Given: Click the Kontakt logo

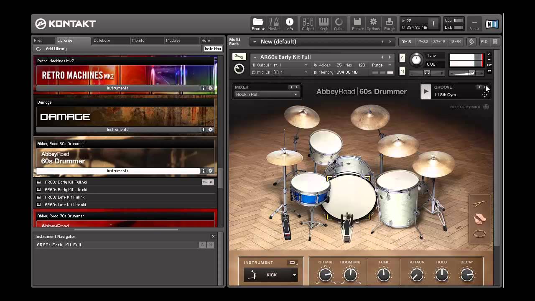Looking at the screenshot, I should point(66,23).
